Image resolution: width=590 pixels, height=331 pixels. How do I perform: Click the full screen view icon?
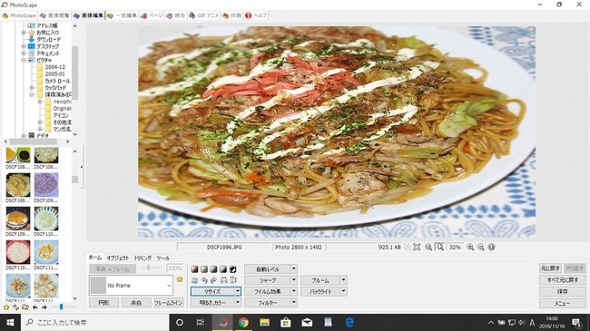pyautogui.click(x=417, y=248)
